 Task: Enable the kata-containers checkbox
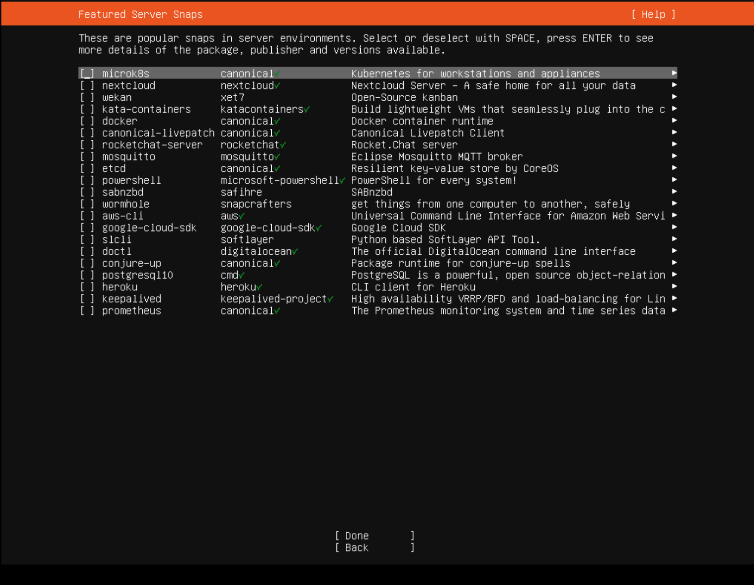click(87, 109)
